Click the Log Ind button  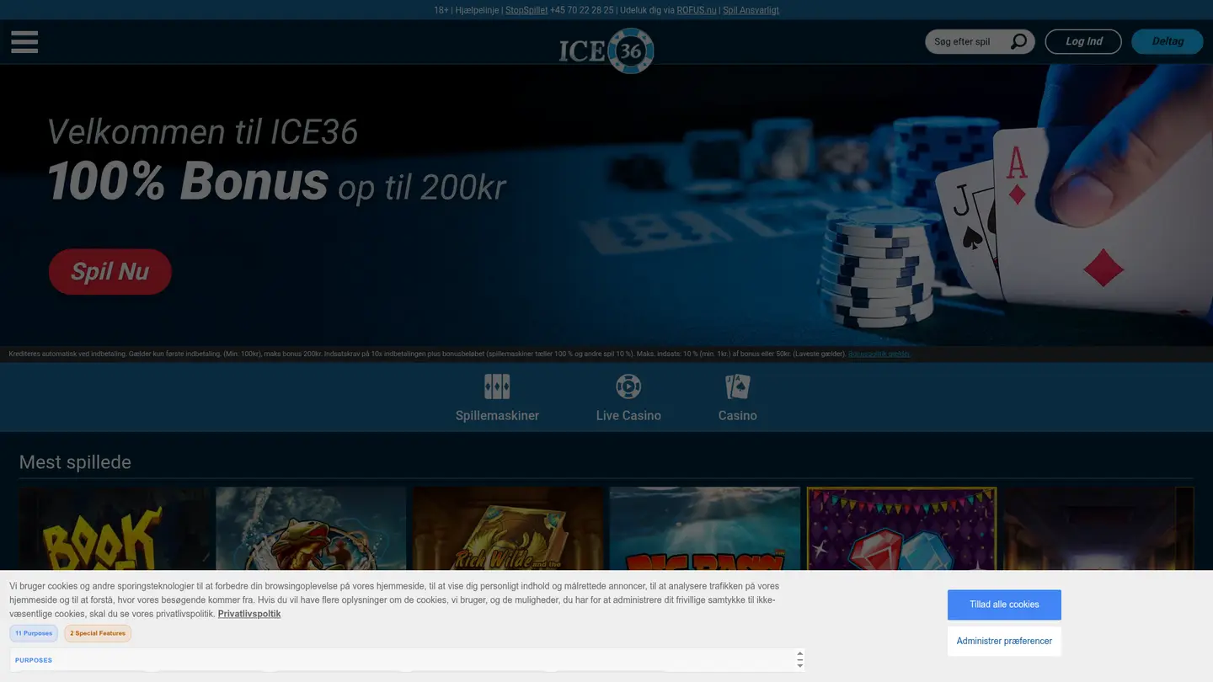pos(1083,41)
